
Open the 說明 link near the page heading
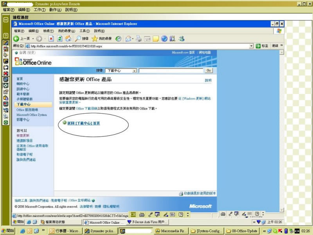tap(208, 80)
